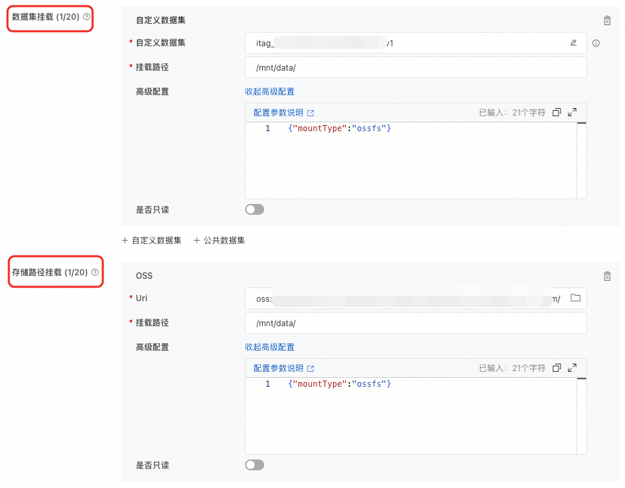
Task: Copy the dataset advanced config JSON
Action: 557,112
